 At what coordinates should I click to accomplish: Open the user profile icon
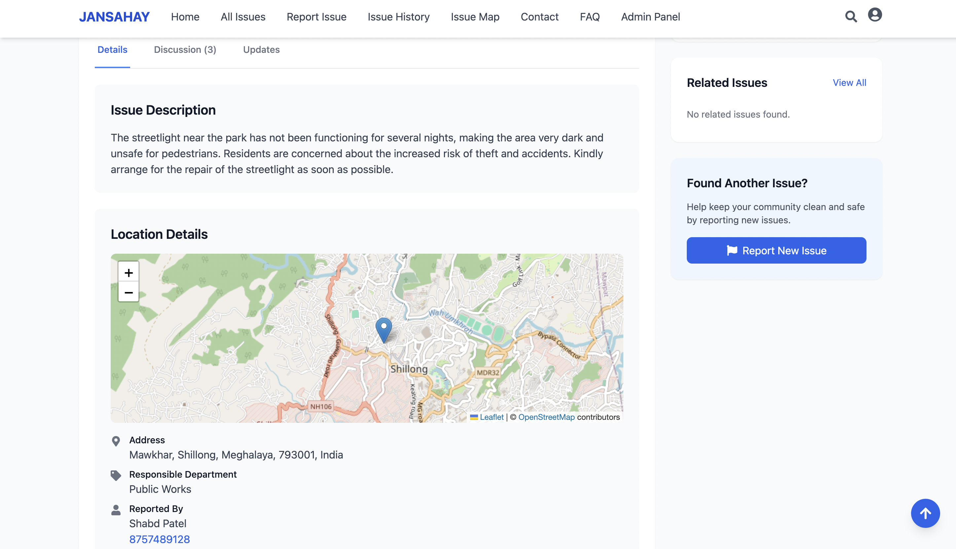(x=875, y=15)
